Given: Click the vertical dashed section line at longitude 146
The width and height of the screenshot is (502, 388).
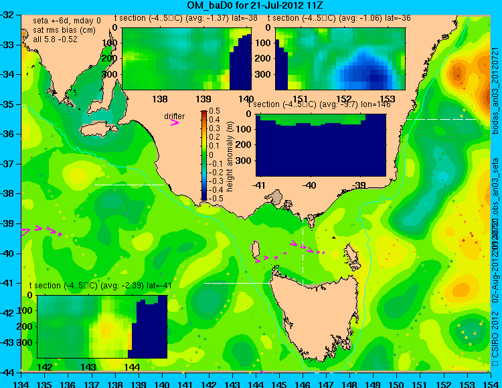Looking at the screenshot, I should (303, 247).
